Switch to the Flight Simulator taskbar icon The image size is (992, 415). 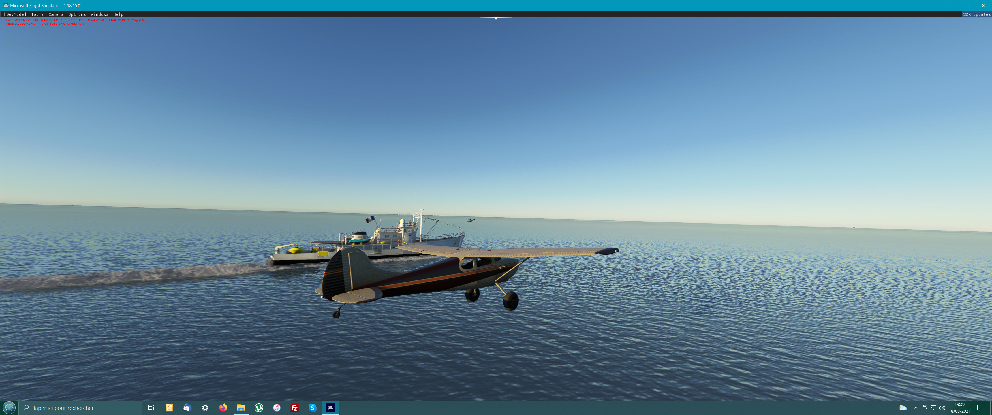click(330, 408)
